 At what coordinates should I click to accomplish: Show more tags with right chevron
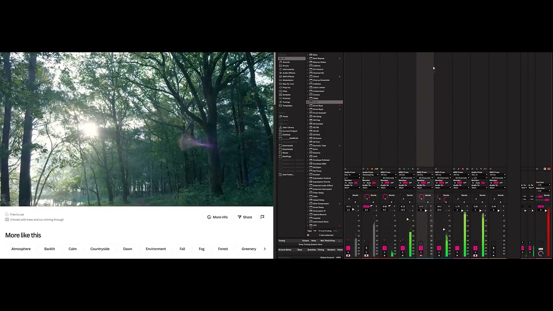pos(264,249)
